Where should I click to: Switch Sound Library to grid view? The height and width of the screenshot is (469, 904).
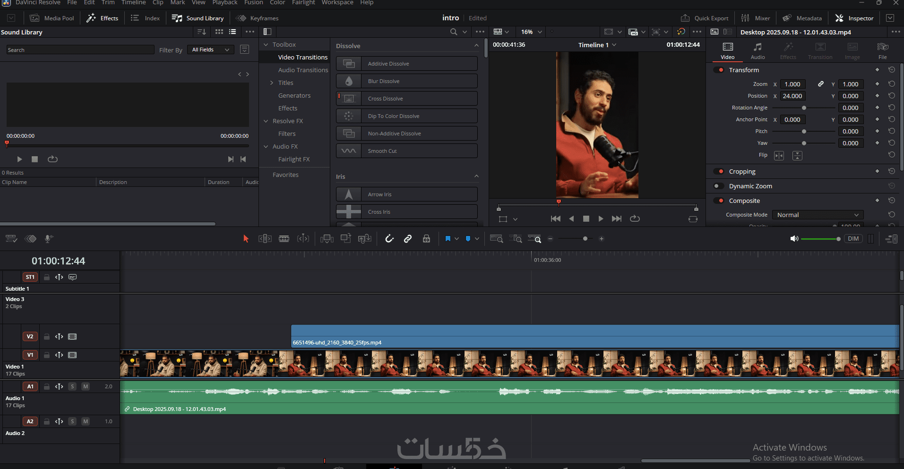(x=219, y=32)
